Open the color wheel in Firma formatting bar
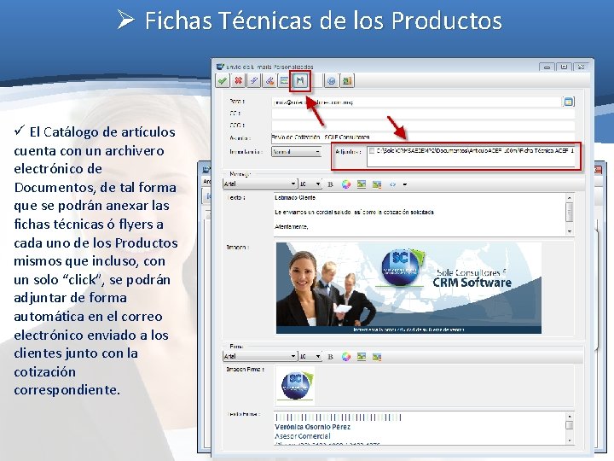Image resolution: width=614 pixels, height=461 pixels. point(345,357)
